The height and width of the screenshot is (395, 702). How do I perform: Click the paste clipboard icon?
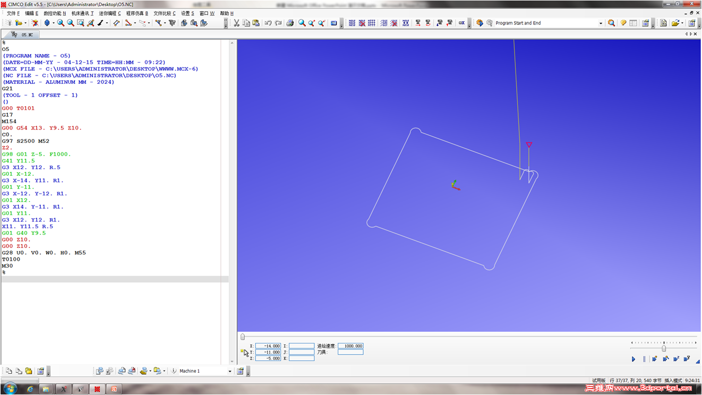pos(256,23)
